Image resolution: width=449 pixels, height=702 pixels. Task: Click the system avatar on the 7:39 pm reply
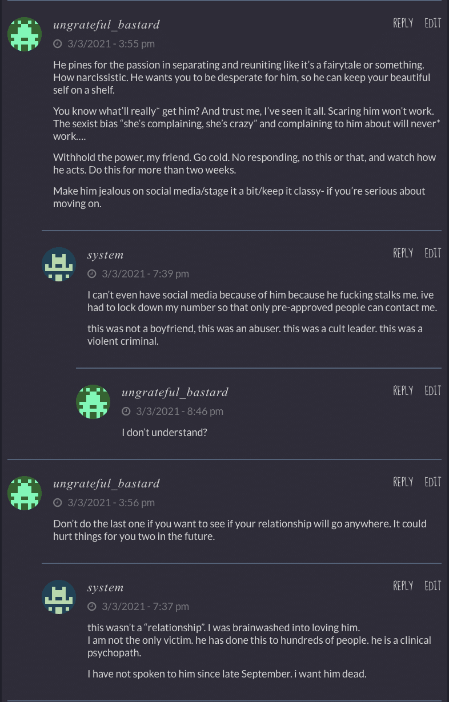tap(59, 264)
